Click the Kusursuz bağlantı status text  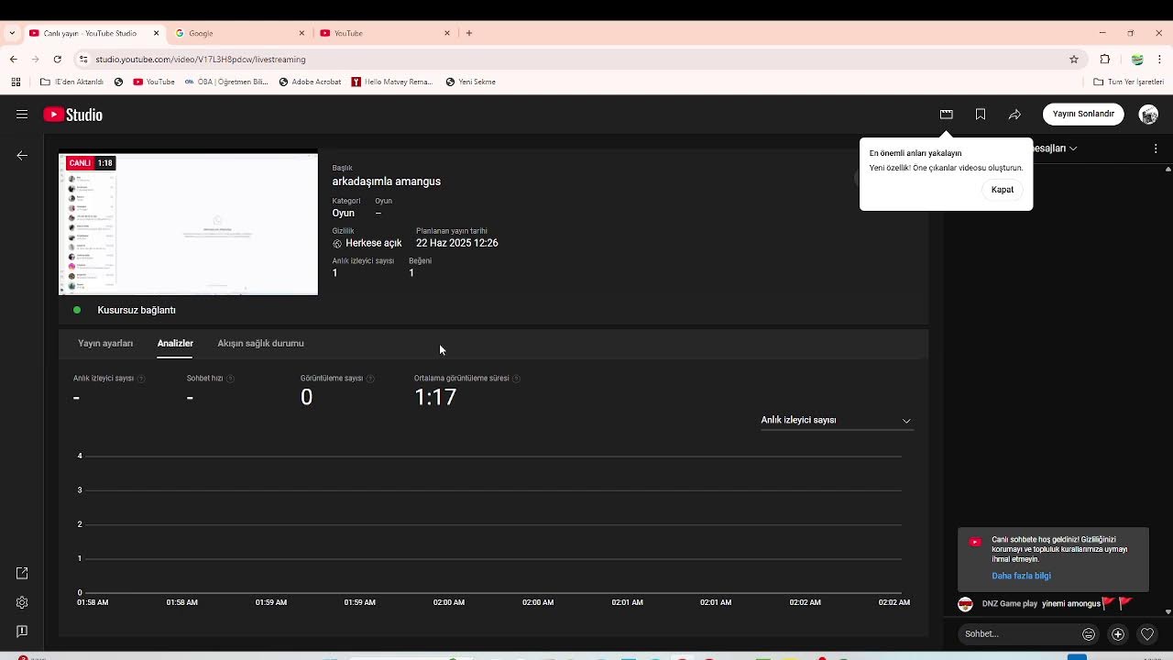pos(137,310)
